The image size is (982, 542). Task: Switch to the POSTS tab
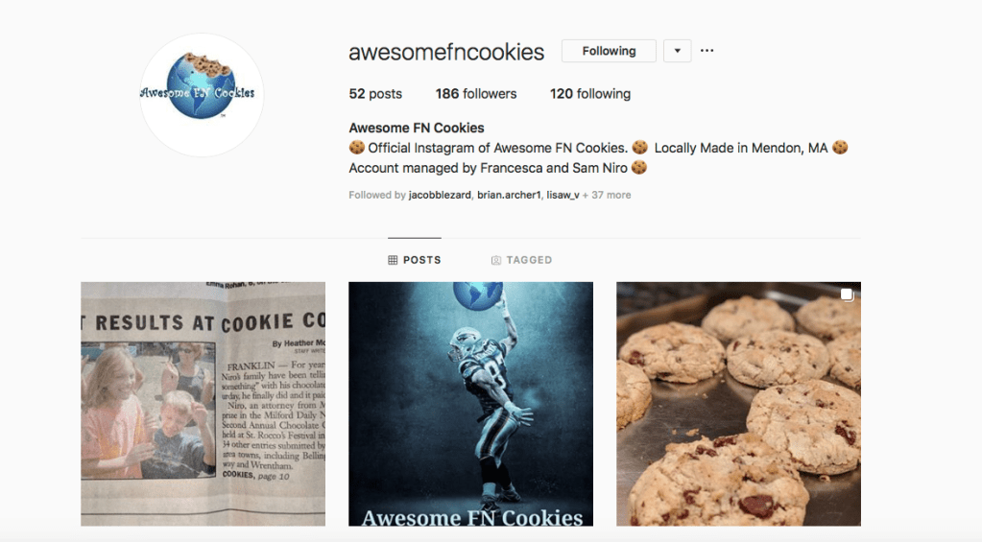(415, 260)
